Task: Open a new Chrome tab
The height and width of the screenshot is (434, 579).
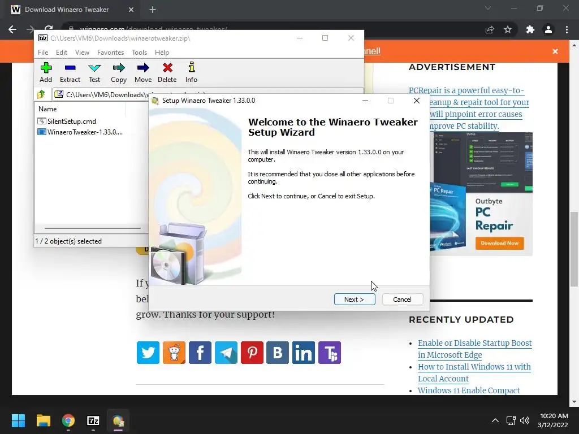Action: coord(153,10)
